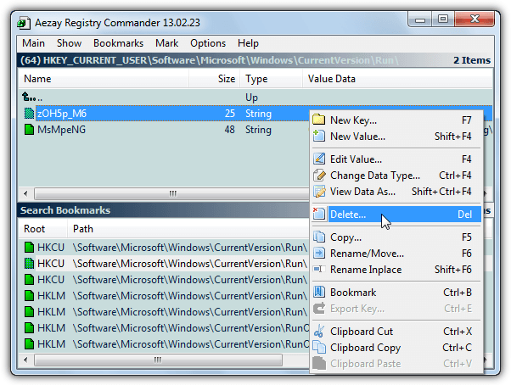Click the upper list horizontal scrollbar thumb
The width and height of the screenshot is (511, 385).
pyautogui.click(x=171, y=193)
